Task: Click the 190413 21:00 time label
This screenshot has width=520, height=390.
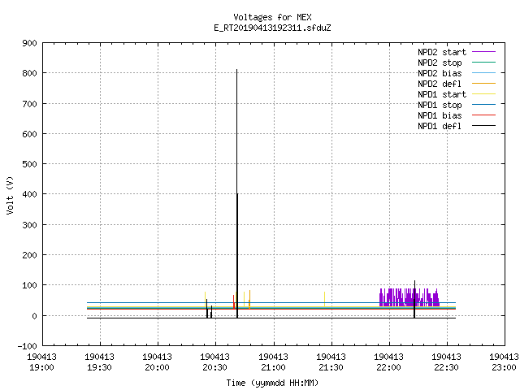Action: click(273, 362)
